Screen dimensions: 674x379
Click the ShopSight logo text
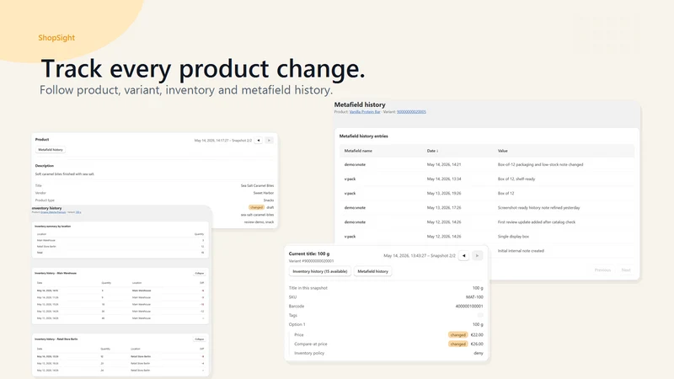coord(56,38)
